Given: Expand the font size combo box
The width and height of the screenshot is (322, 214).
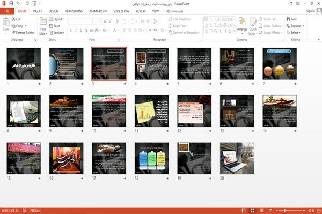Looking at the screenshot, I should pos(100,21).
